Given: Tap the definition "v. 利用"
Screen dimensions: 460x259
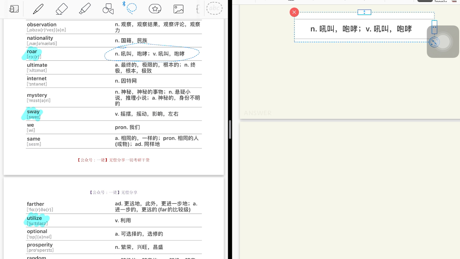Looking at the screenshot, I should (123, 220).
